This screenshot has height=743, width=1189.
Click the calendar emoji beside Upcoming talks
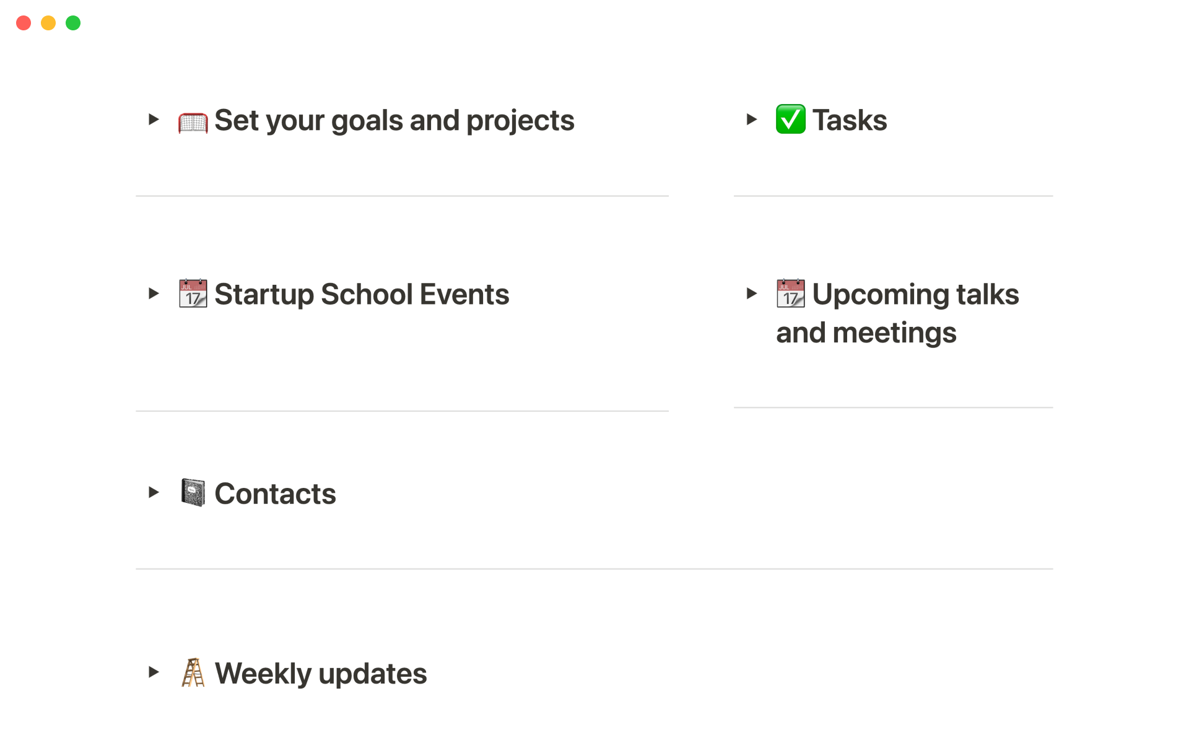coord(791,293)
